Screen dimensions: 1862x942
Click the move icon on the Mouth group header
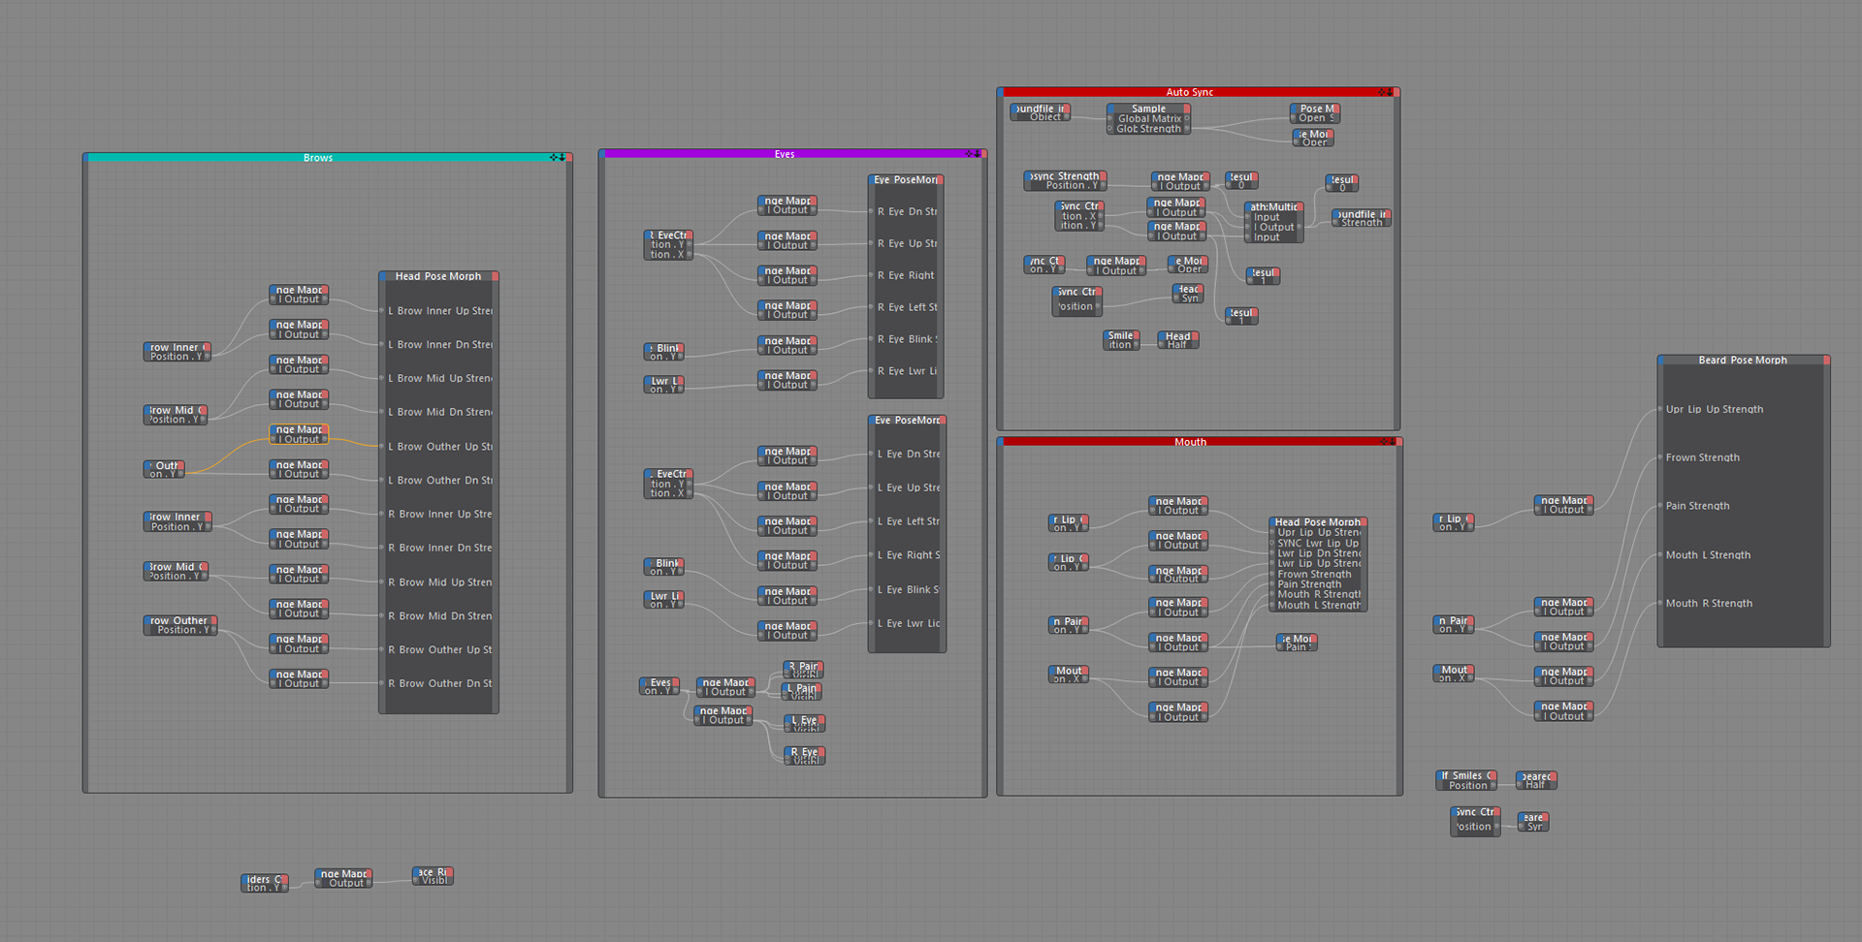(1383, 442)
